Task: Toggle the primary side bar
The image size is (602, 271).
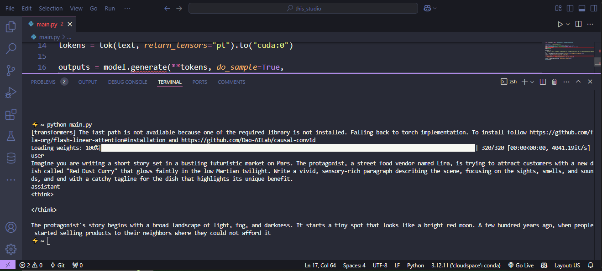Action: pos(570,8)
